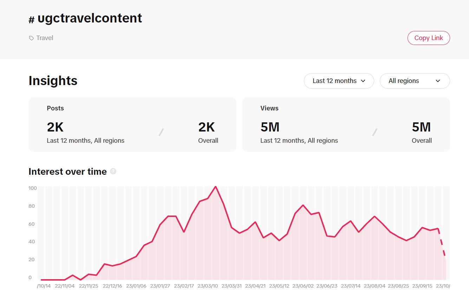Click the question mark icon beside the chart title

(113, 171)
